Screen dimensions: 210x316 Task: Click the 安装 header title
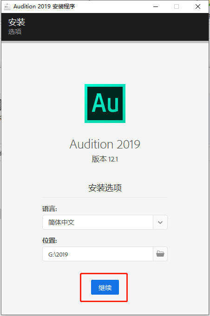click(x=17, y=22)
